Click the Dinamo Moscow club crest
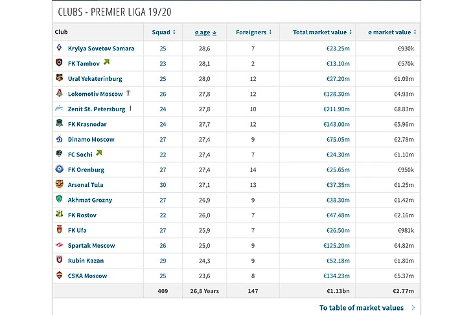 pos(60,139)
